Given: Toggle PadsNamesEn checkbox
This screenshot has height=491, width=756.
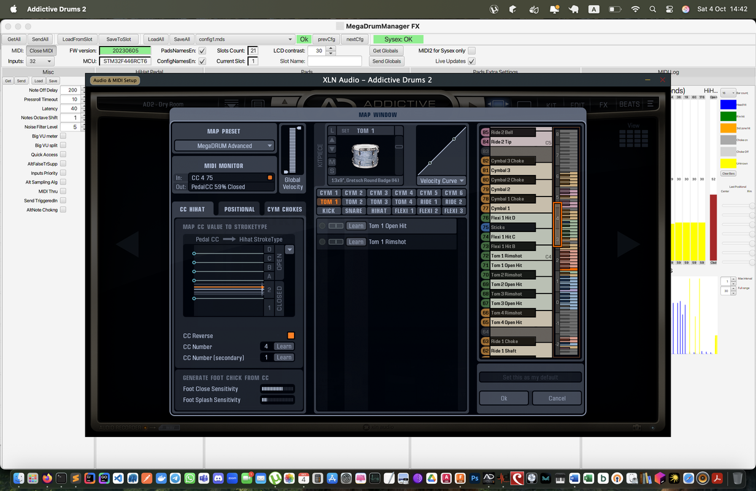Looking at the screenshot, I should pos(202,51).
